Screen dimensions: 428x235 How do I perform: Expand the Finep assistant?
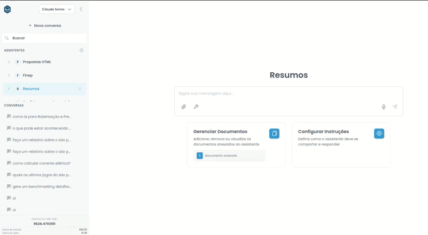click(x=9, y=75)
